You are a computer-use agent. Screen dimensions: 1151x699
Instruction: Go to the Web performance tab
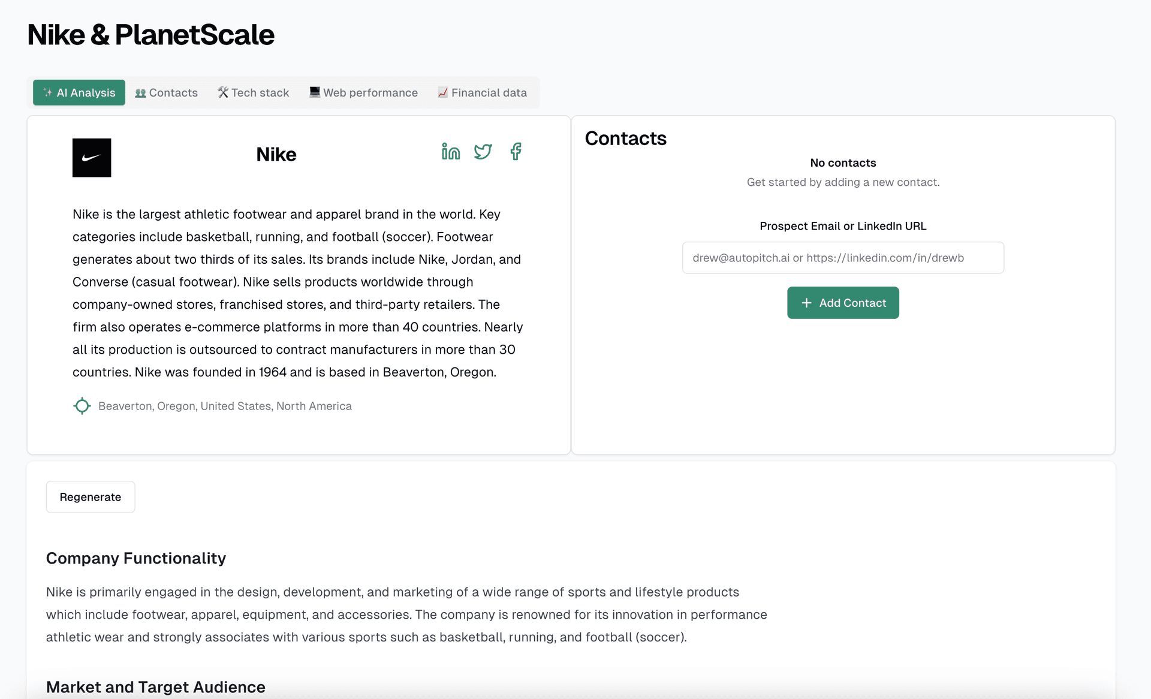pyautogui.click(x=363, y=93)
